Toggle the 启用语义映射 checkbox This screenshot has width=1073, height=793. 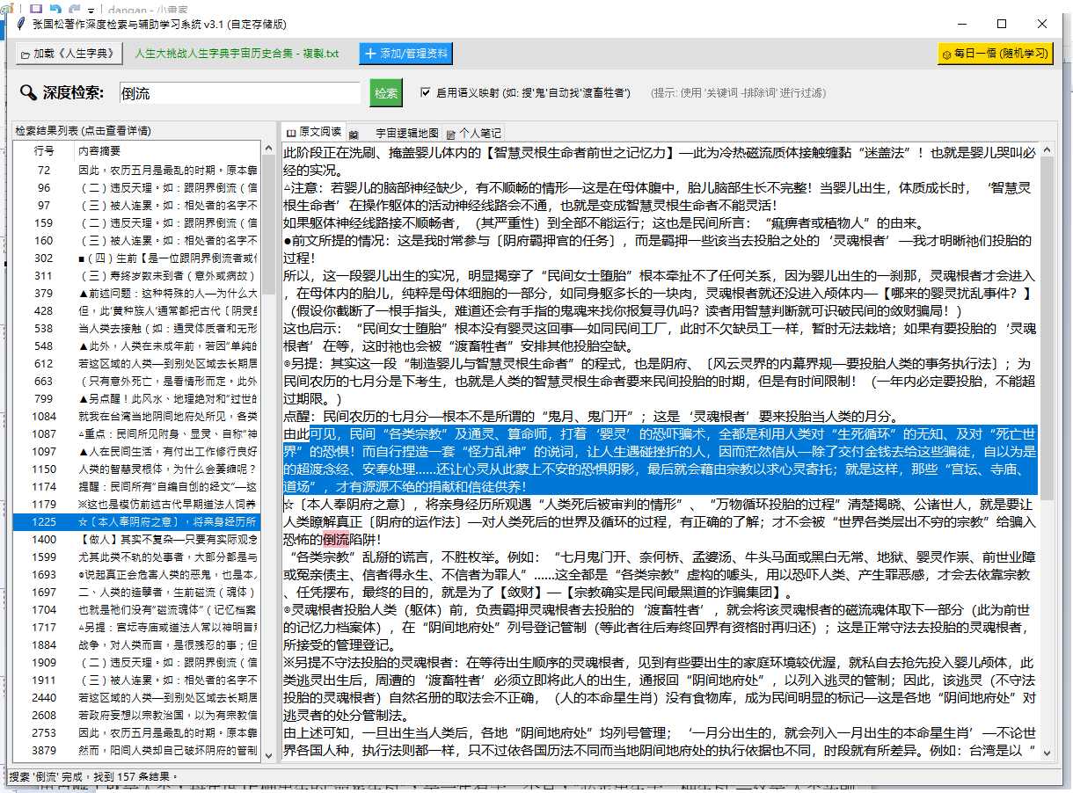(x=426, y=92)
